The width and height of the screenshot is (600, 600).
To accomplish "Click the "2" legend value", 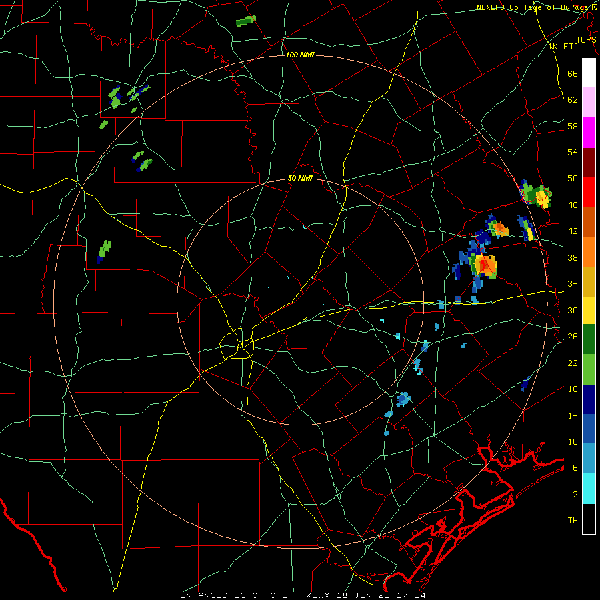I will 575,495.
